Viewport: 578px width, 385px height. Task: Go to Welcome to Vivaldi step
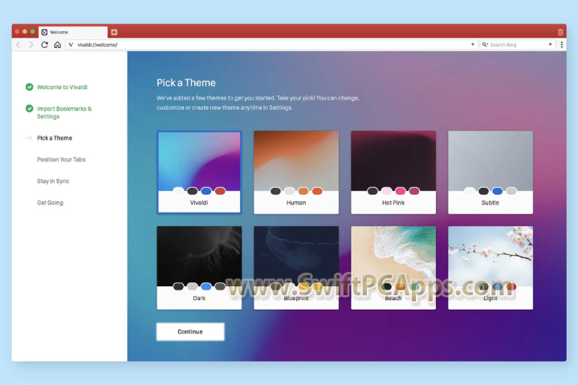tap(62, 87)
